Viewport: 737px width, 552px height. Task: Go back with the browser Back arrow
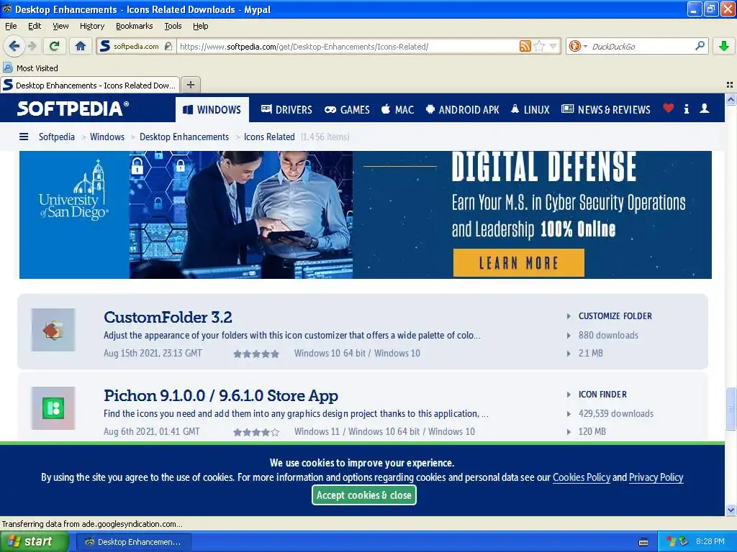[x=14, y=46]
